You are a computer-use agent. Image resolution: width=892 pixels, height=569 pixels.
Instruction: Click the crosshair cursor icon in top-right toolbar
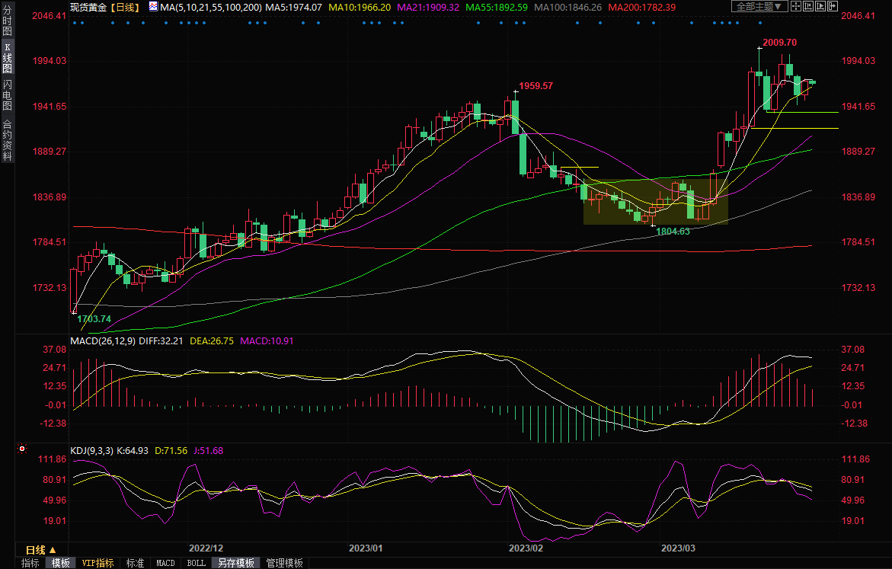(x=794, y=7)
